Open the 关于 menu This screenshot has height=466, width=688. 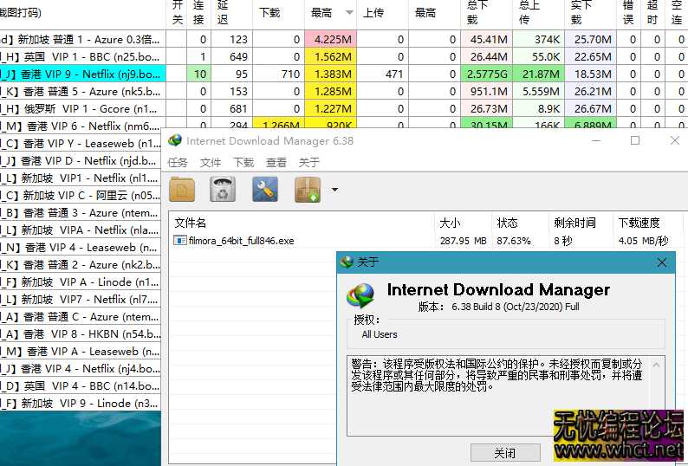pyautogui.click(x=309, y=162)
